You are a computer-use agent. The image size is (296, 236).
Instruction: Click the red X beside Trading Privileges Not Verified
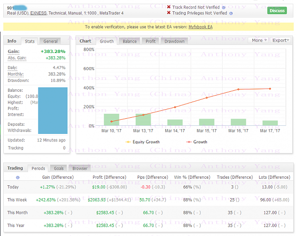(x=169, y=13)
